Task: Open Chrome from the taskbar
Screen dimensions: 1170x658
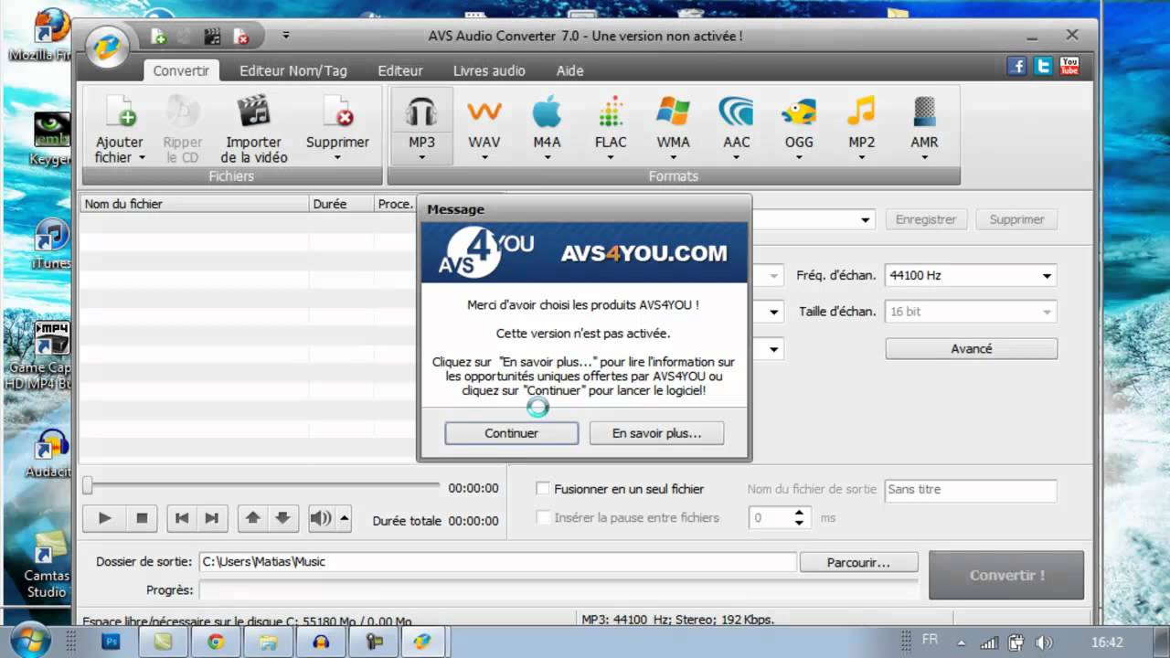Action: pyautogui.click(x=216, y=642)
